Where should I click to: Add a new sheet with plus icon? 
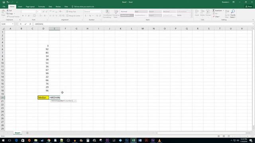click(x=27, y=133)
